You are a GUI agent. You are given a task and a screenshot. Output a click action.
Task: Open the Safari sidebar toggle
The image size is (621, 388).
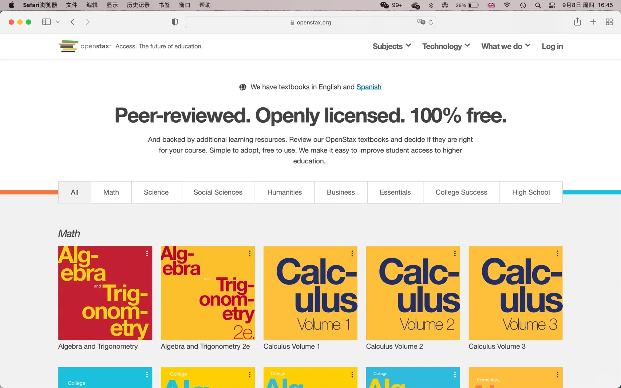(x=46, y=22)
